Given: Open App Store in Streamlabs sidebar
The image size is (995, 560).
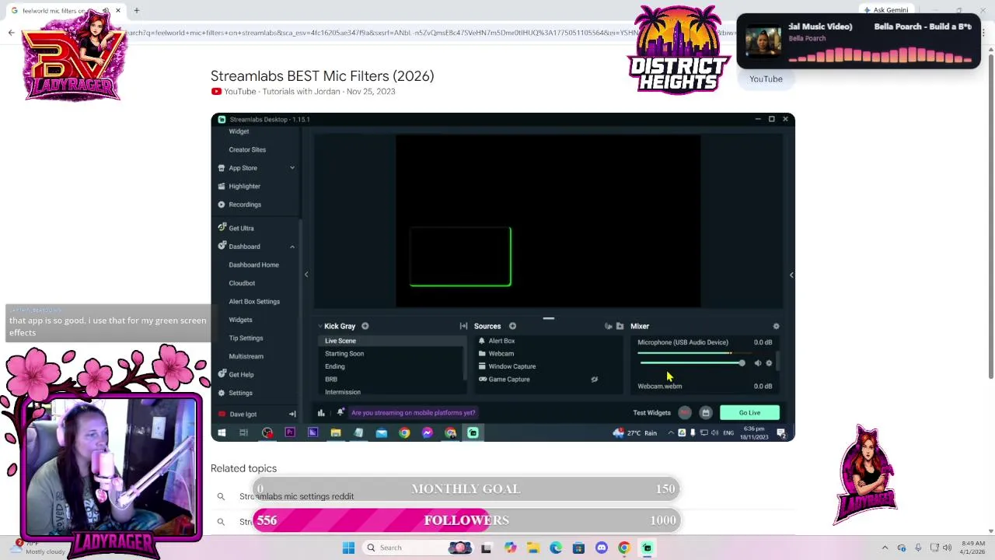Looking at the screenshot, I should pyautogui.click(x=243, y=168).
